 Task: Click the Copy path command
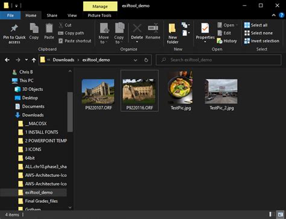pos(71,33)
